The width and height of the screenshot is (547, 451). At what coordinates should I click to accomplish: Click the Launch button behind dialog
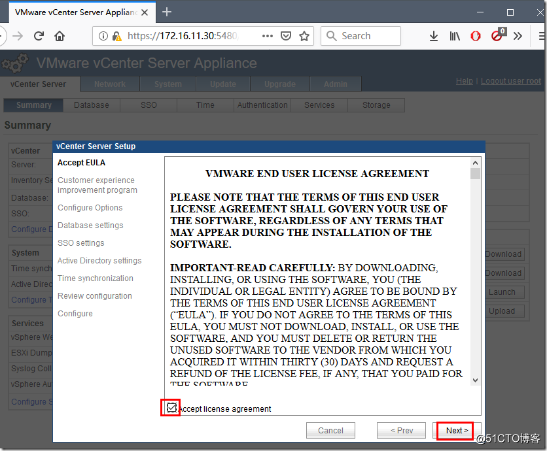(504, 292)
